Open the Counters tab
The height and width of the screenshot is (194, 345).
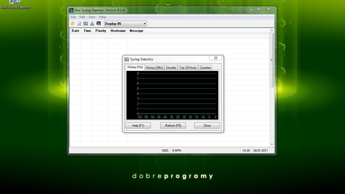(x=205, y=68)
